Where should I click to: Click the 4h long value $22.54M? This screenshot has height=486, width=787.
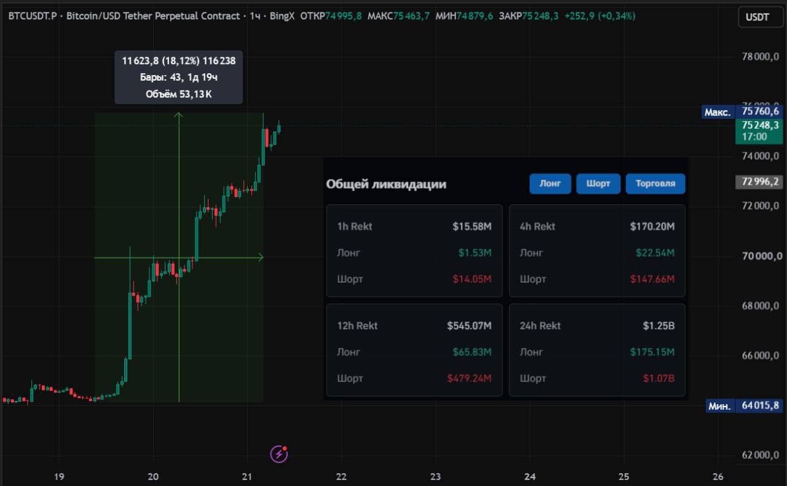coord(655,253)
